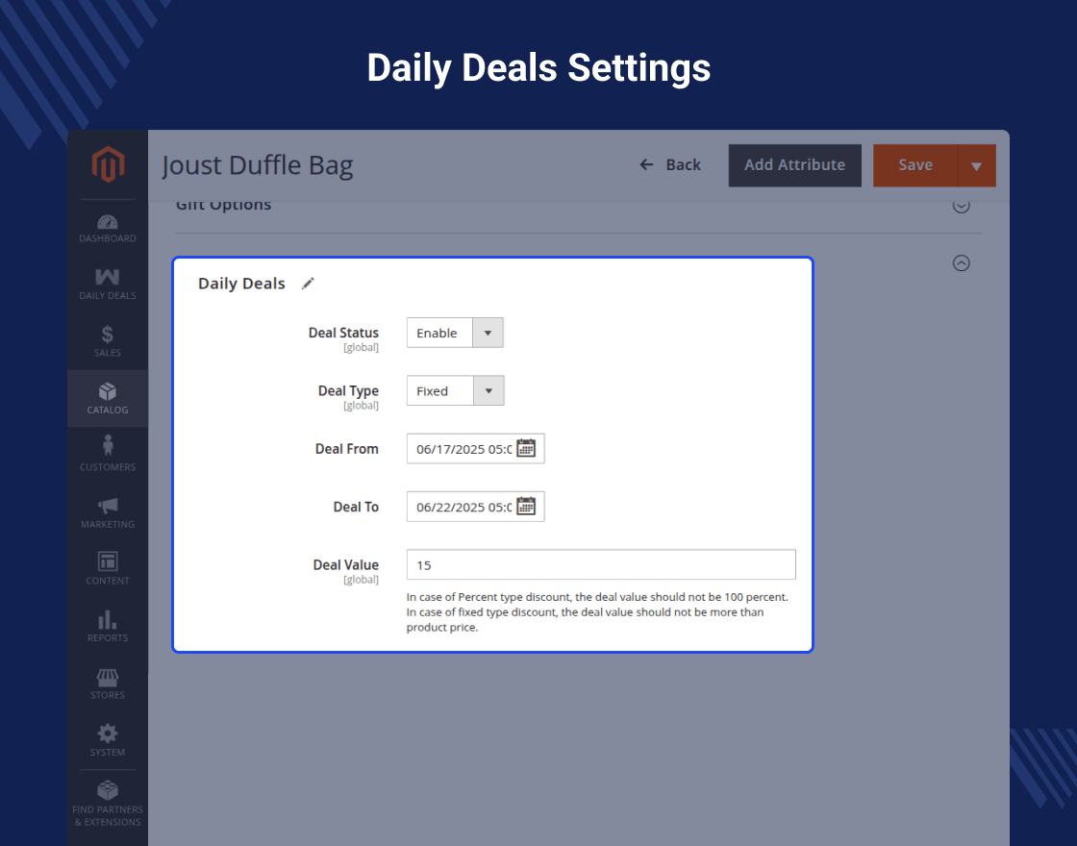Viewport: 1077px width, 846px height.
Task: Open the Reports bar chart menu
Action: click(x=108, y=626)
